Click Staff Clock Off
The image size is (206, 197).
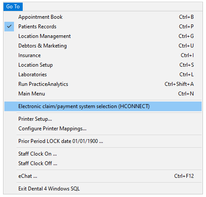tap(103, 163)
